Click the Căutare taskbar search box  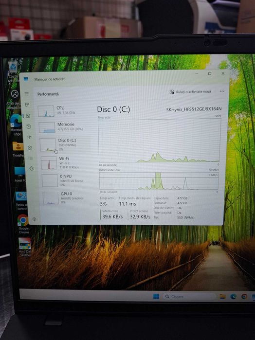click(x=189, y=296)
